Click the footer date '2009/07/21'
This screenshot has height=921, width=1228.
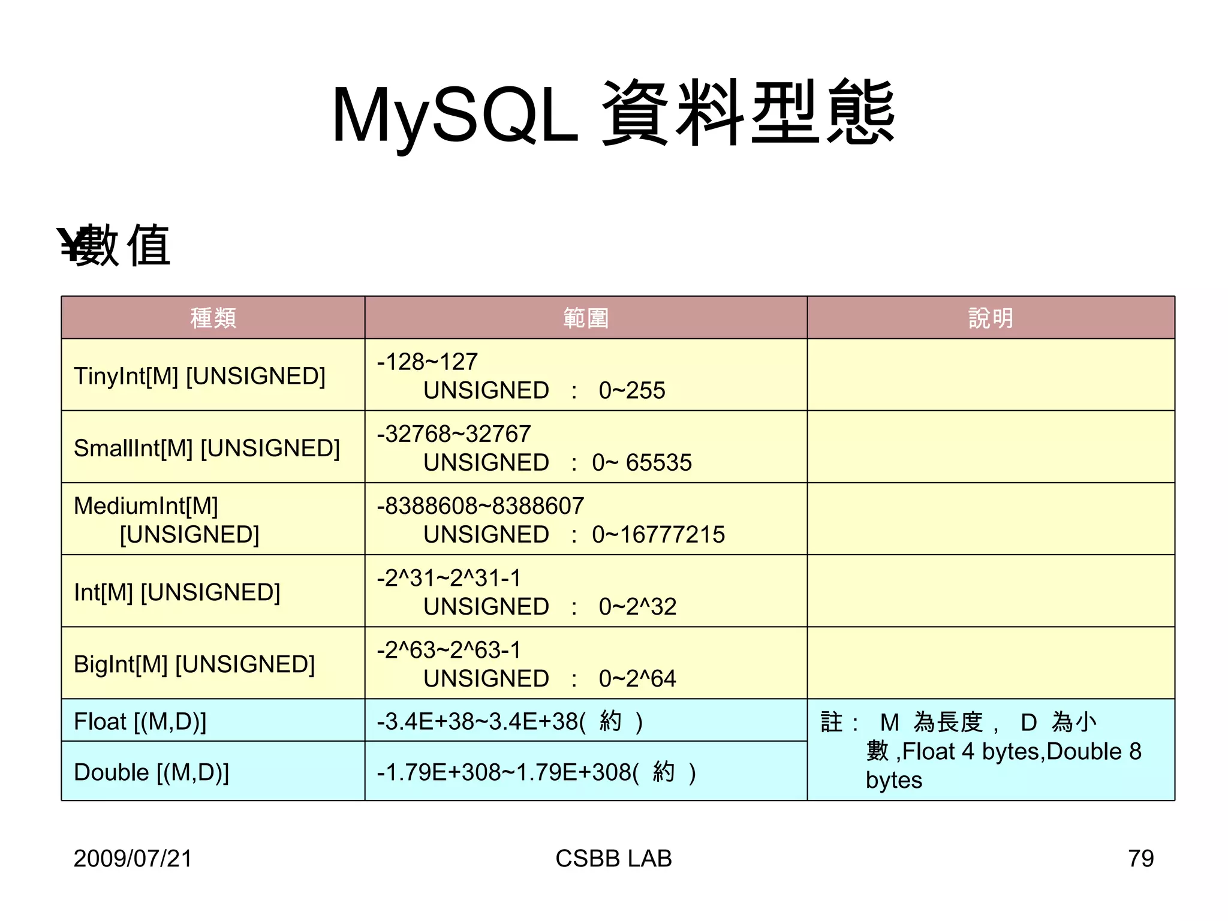(x=133, y=859)
